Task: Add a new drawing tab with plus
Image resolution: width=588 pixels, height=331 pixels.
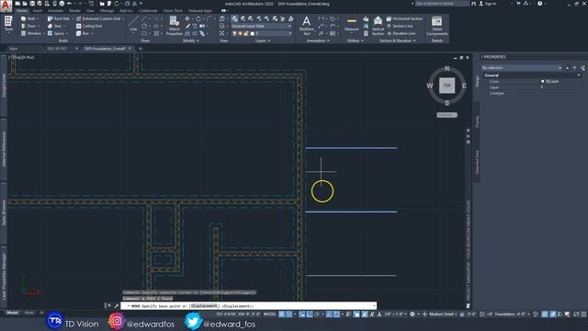Action: pyautogui.click(x=141, y=49)
